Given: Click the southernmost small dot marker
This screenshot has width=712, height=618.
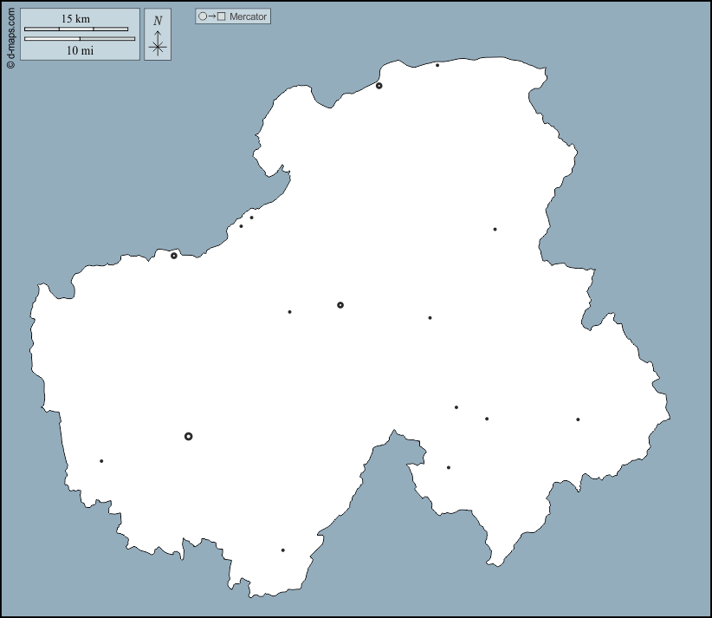Looking at the screenshot, I should [x=282, y=550].
